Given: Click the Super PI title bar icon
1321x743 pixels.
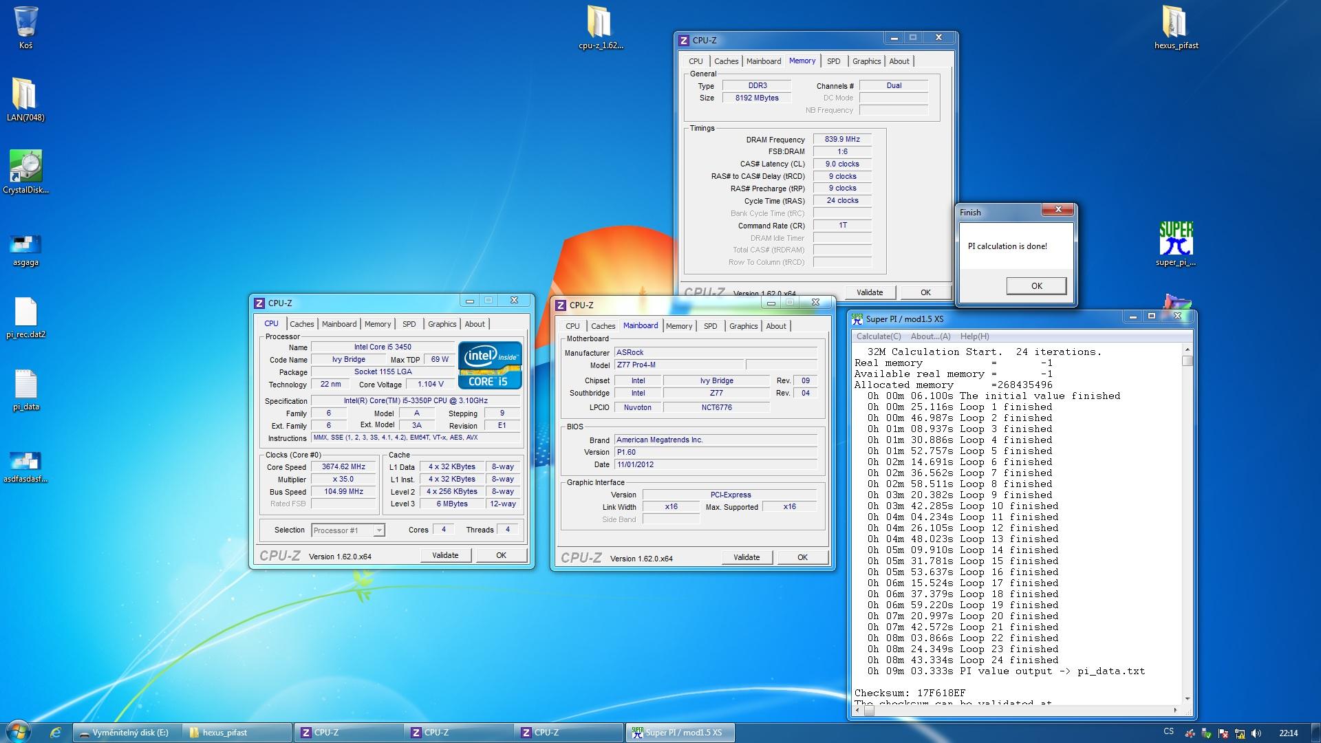Looking at the screenshot, I should [x=857, y=319].
